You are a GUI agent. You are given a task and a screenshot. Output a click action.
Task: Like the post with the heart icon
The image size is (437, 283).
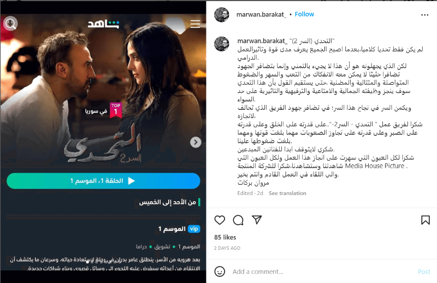pos(220,220)
